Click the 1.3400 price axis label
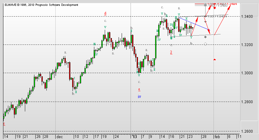This screenshot has width=259, height=140. (x=248, y=16)
